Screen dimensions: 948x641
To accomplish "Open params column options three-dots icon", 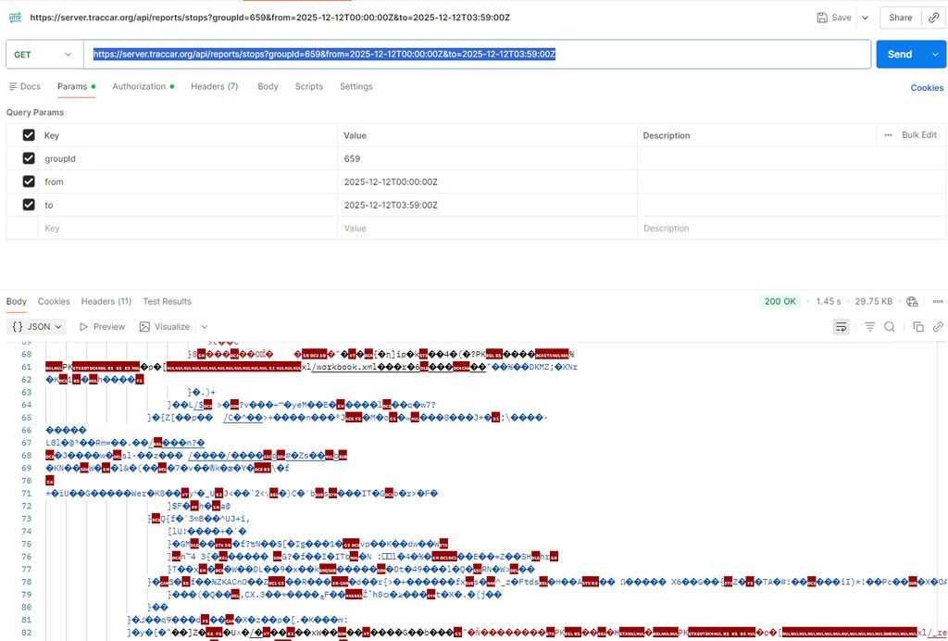I will click(888, 135).
